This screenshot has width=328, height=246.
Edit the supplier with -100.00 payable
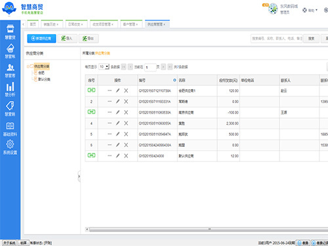117,112
